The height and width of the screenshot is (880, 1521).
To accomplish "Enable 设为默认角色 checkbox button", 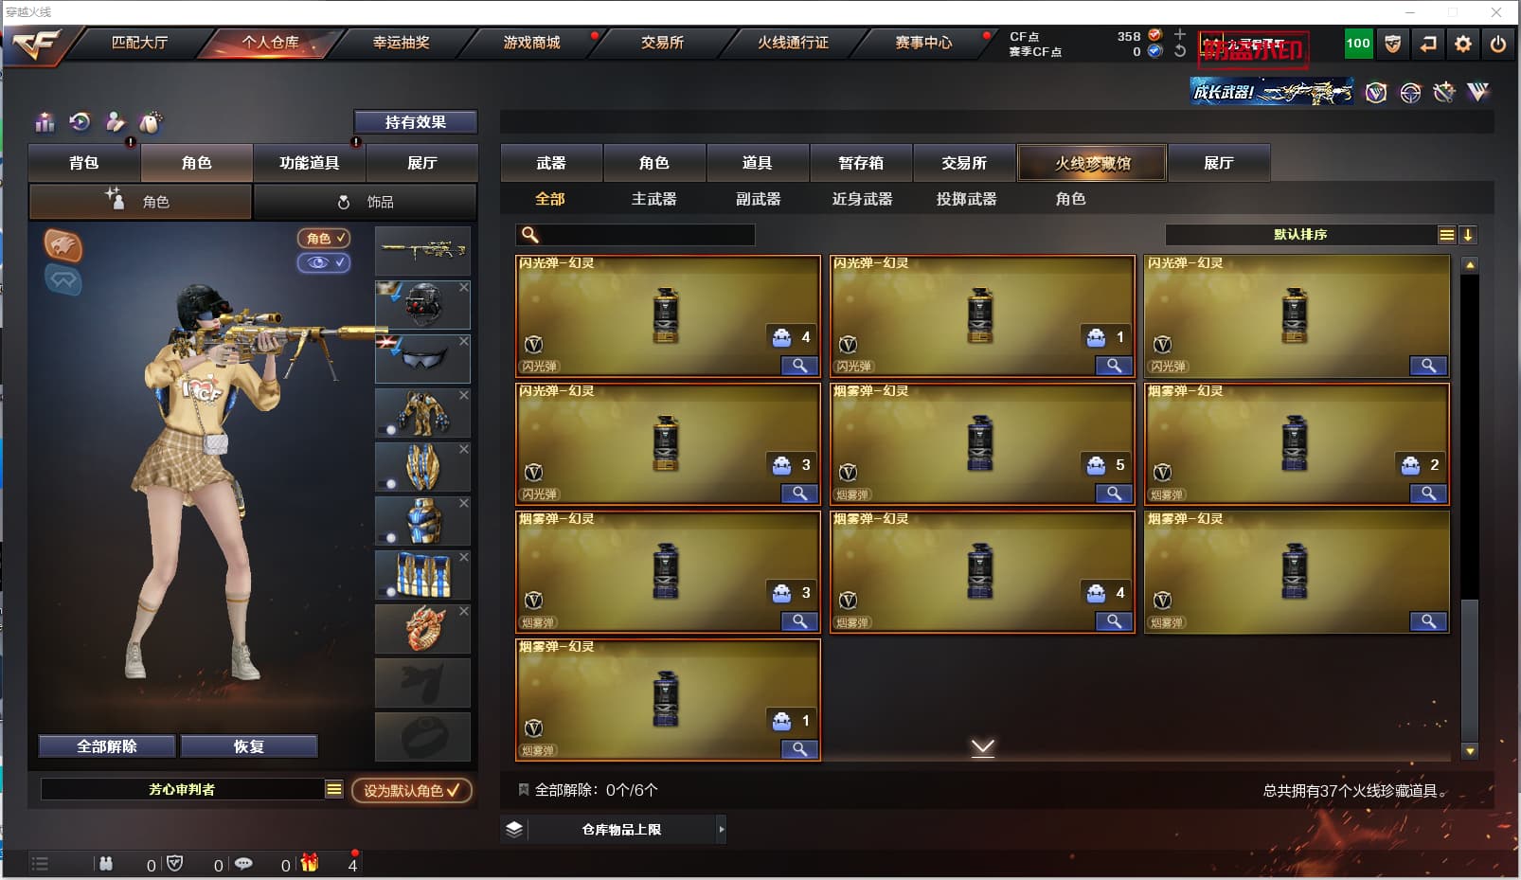I will [x=412, y=790].
